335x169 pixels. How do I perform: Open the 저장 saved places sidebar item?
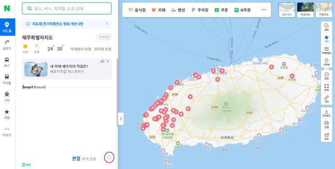7,114
